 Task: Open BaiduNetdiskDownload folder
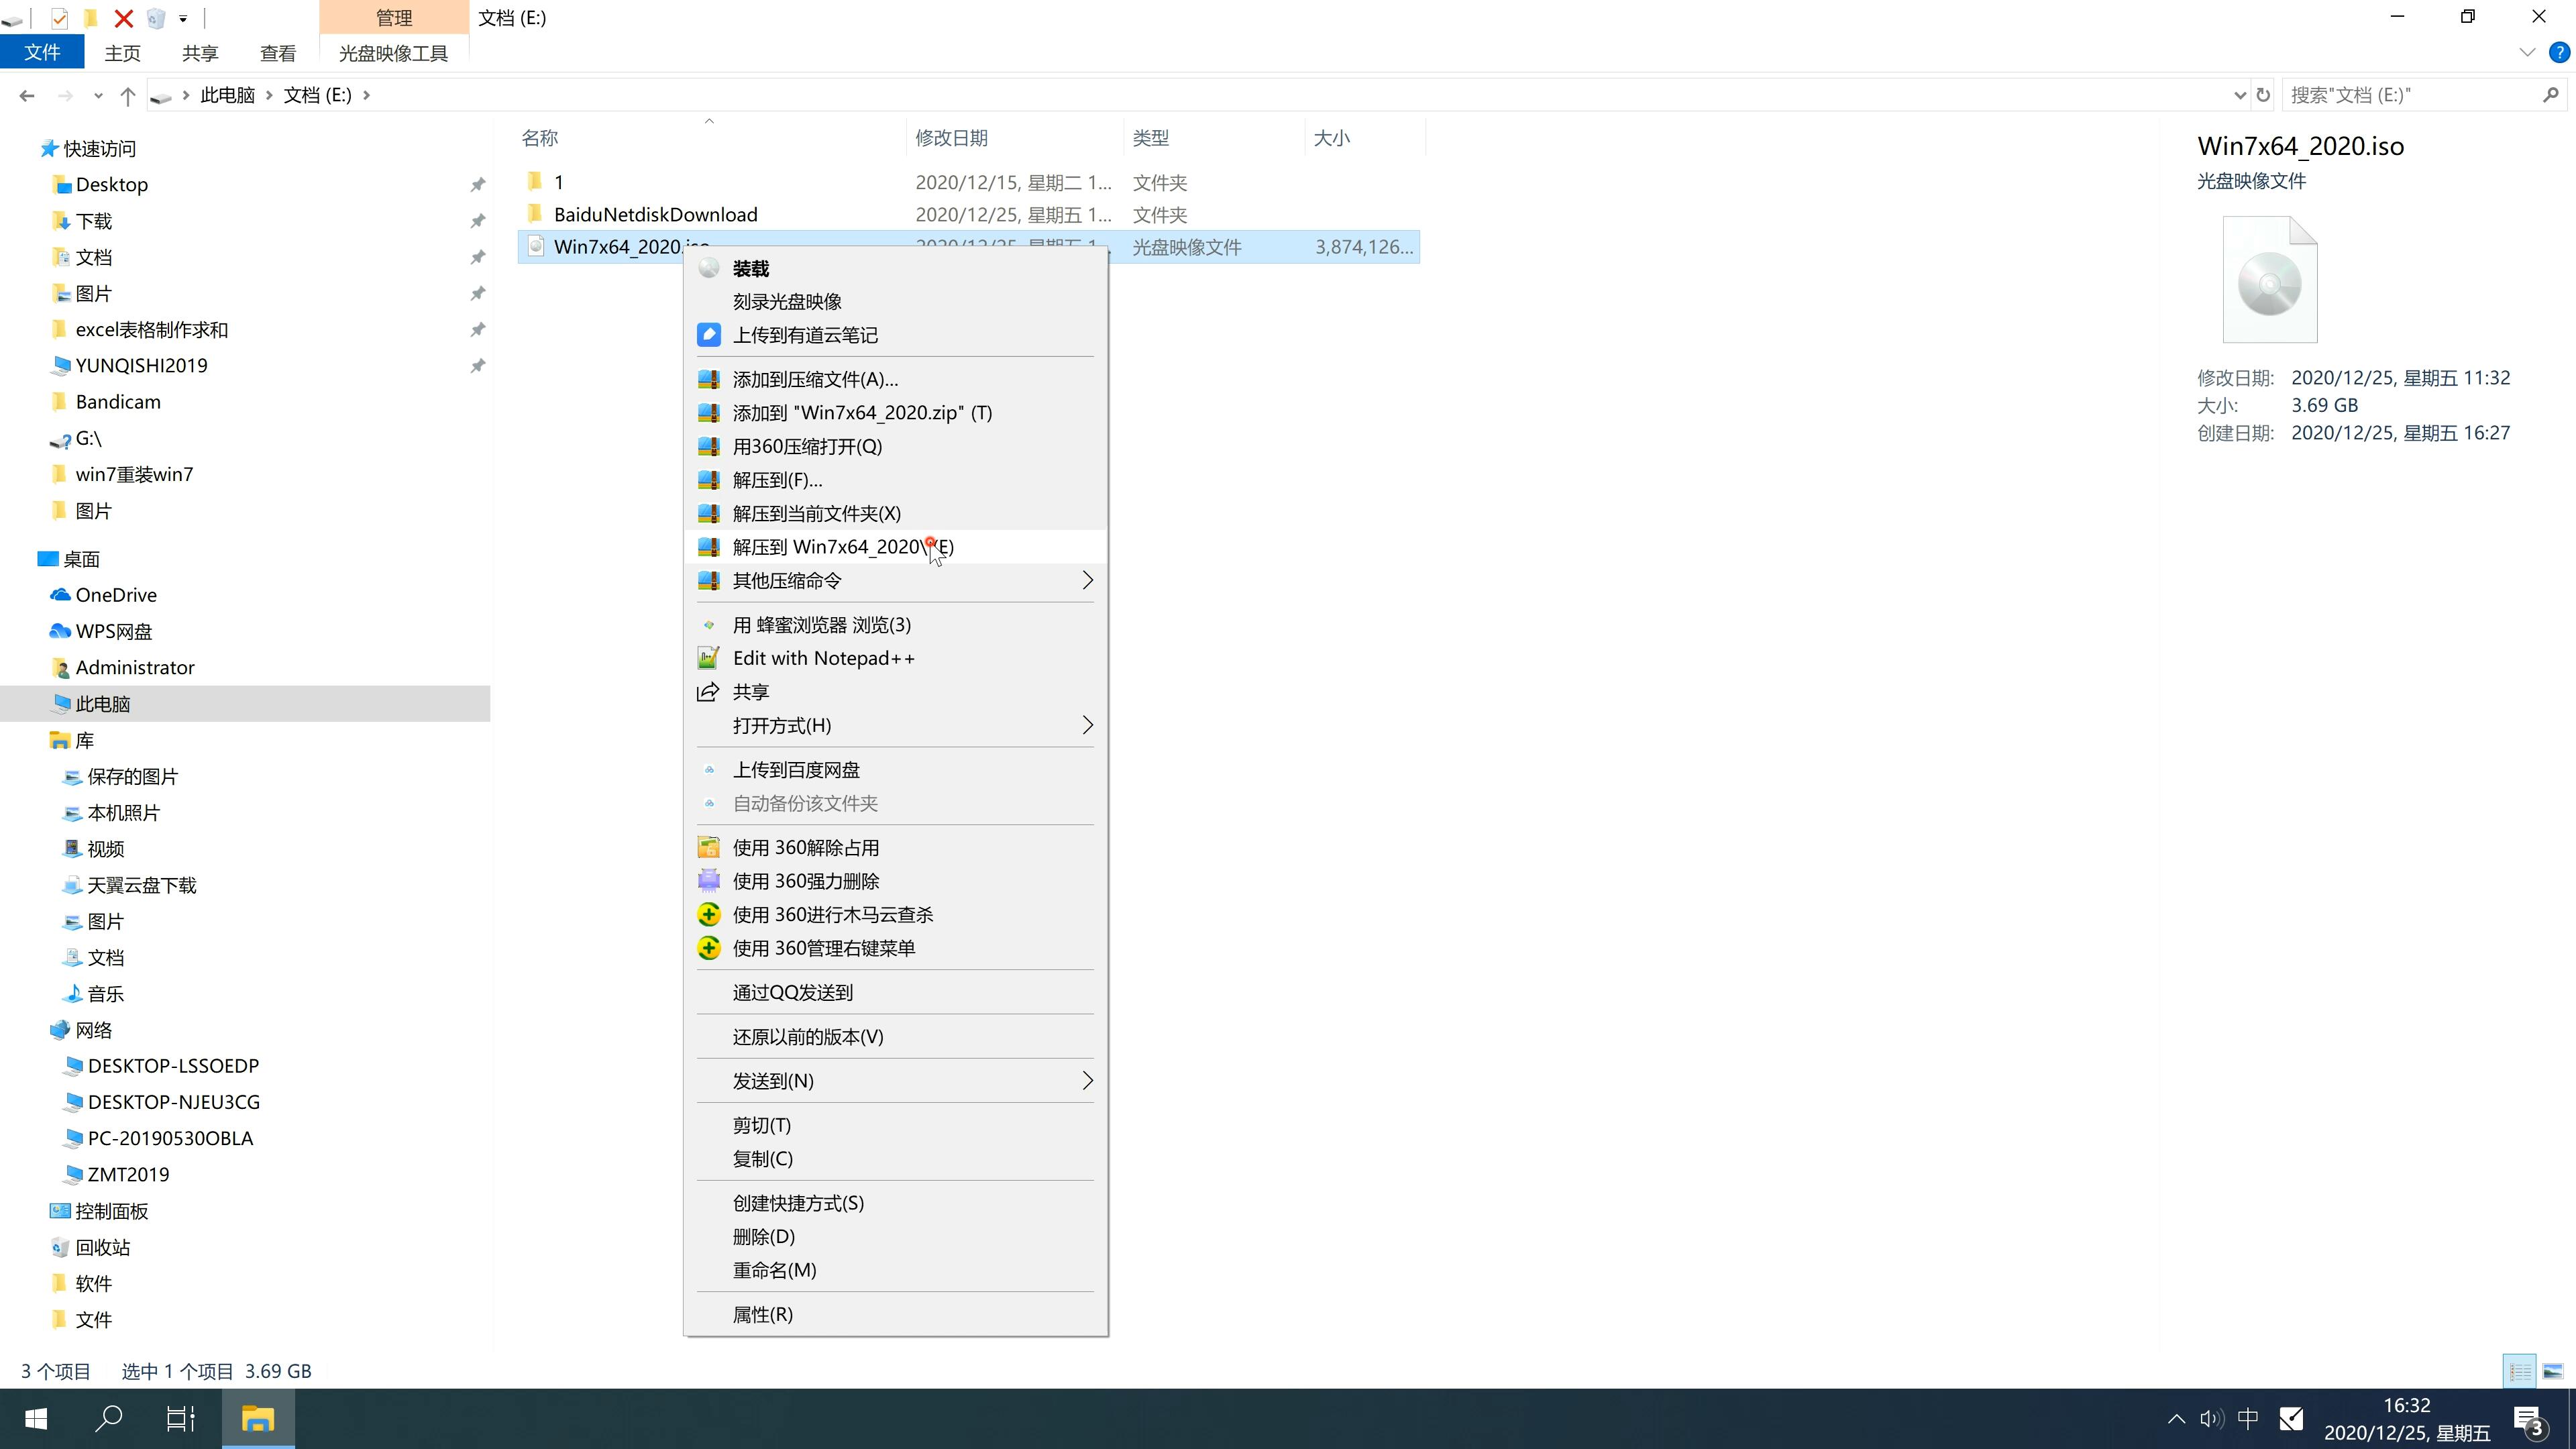(x=655, y=214)
